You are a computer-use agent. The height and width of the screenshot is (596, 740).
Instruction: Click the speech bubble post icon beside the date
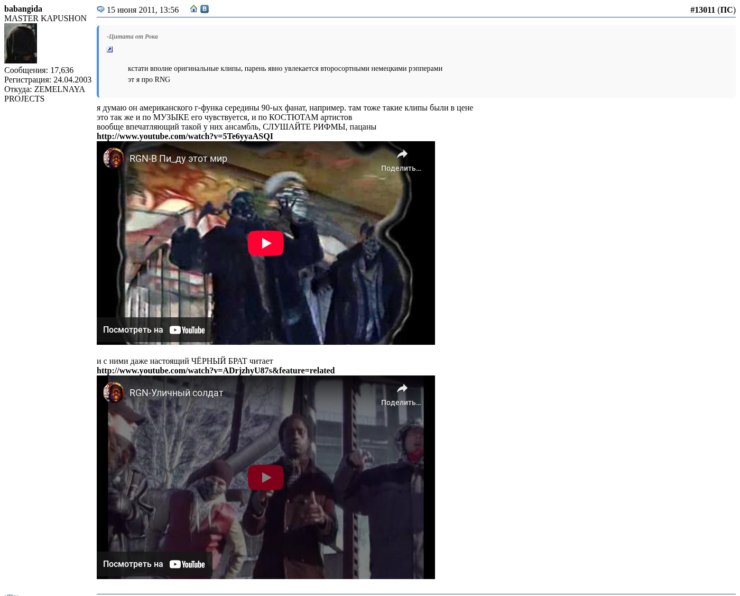pos(100,10)
